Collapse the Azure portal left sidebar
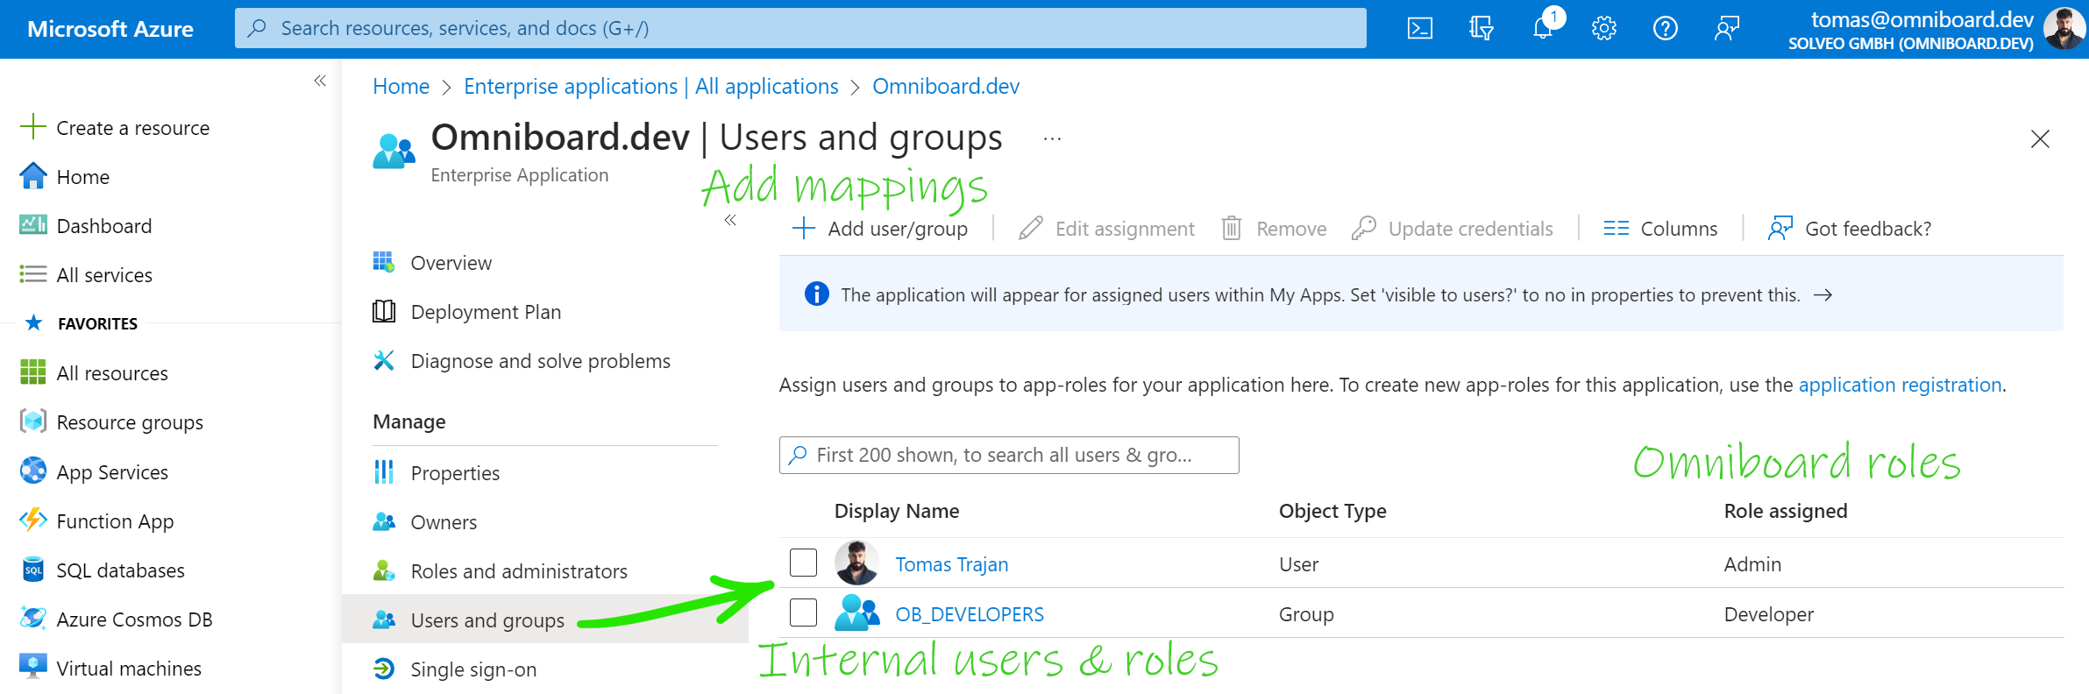This screenshot has height=694, width=2089. click(x=320, y=81)
